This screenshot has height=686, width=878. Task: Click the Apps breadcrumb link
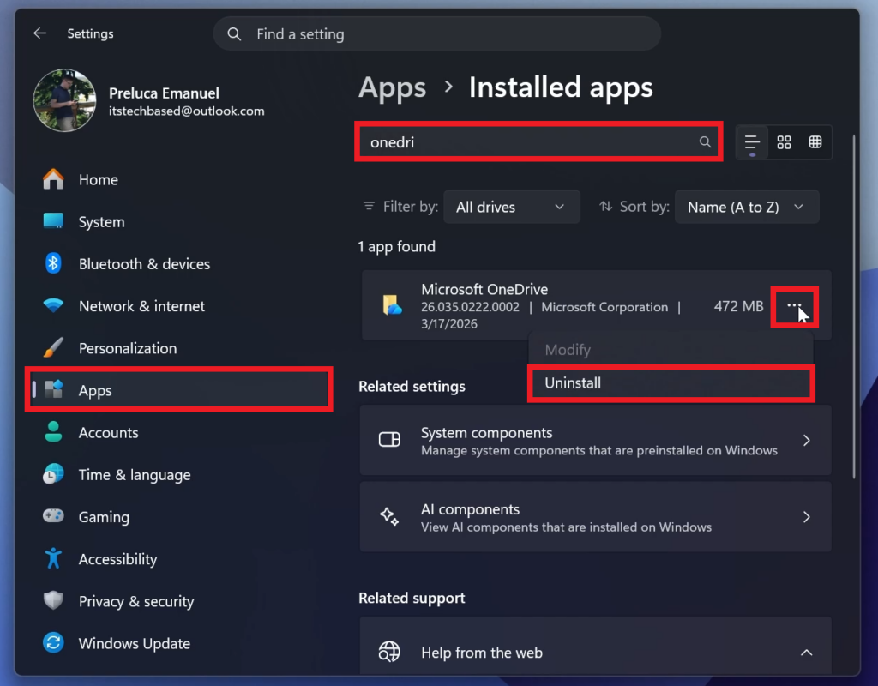pyautogui.click(x=392, y=87)
